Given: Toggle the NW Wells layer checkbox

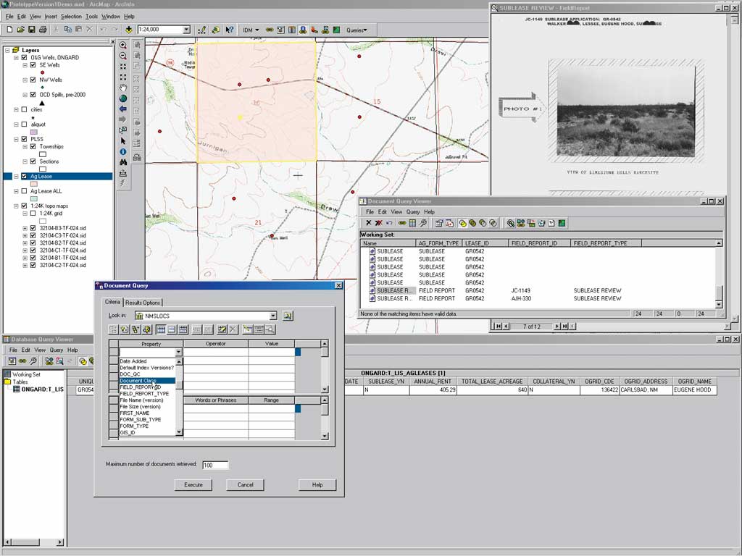Looking at the screenshot, I should (33, 80).
